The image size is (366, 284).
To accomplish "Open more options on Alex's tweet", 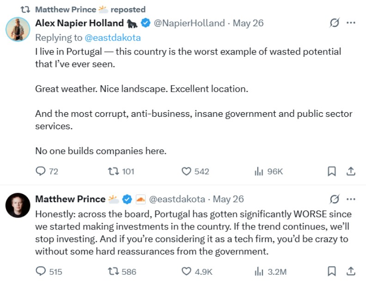I will point(351,23).
